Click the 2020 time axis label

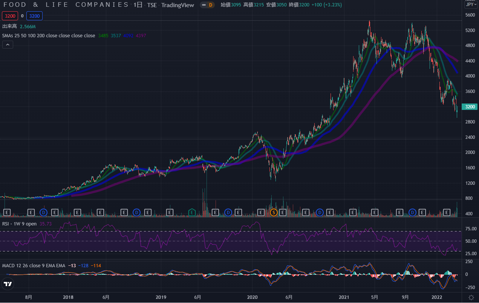tap(253, 297)
